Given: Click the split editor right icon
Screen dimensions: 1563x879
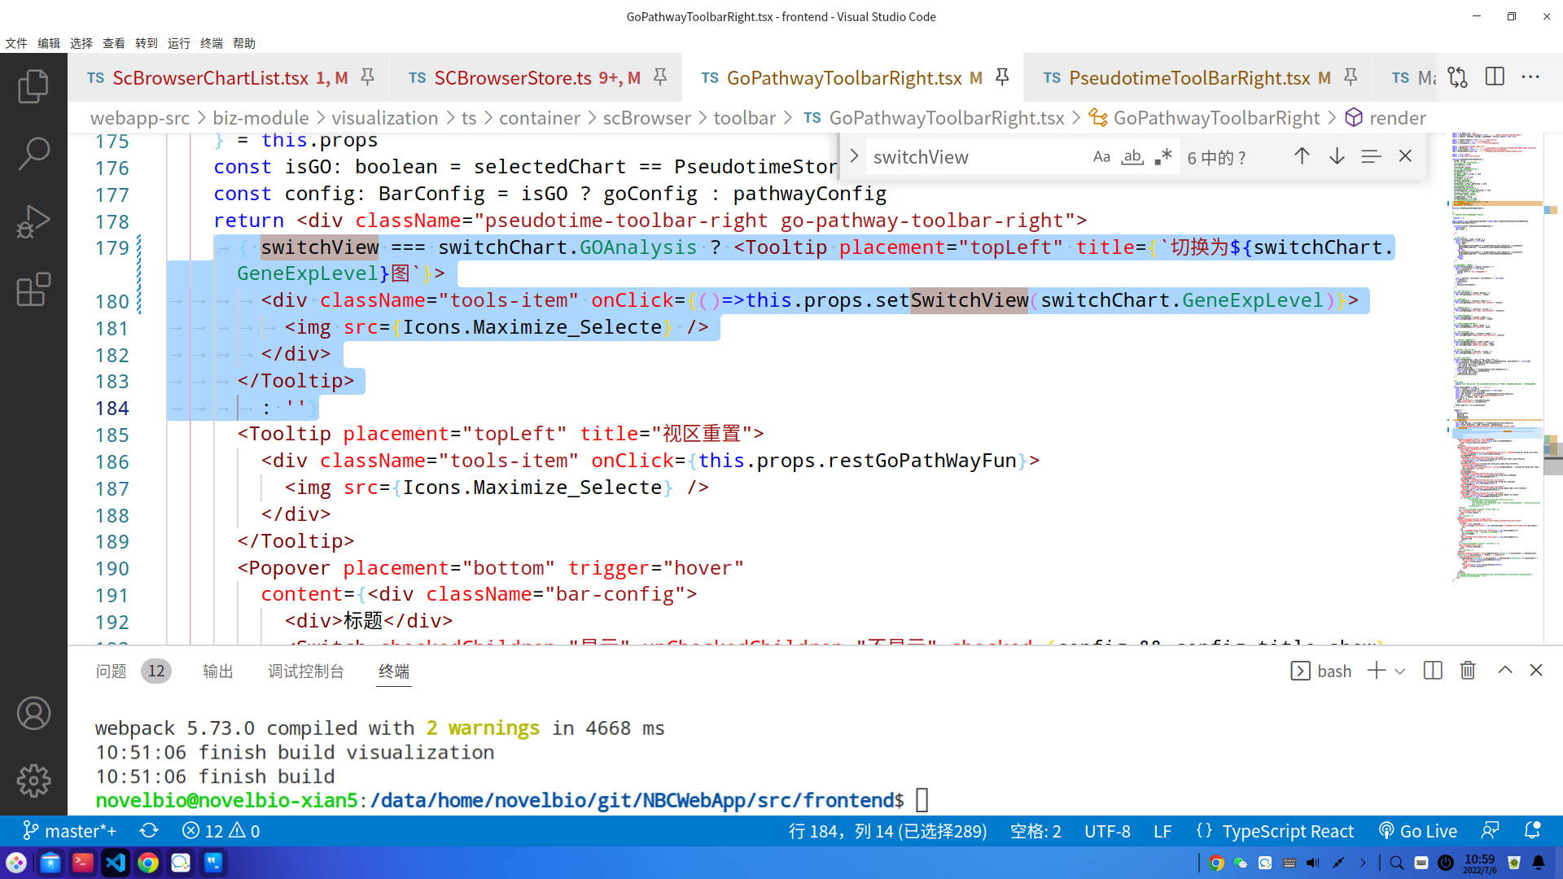Looking at the screenshot, I should (x=1495, y=77).
